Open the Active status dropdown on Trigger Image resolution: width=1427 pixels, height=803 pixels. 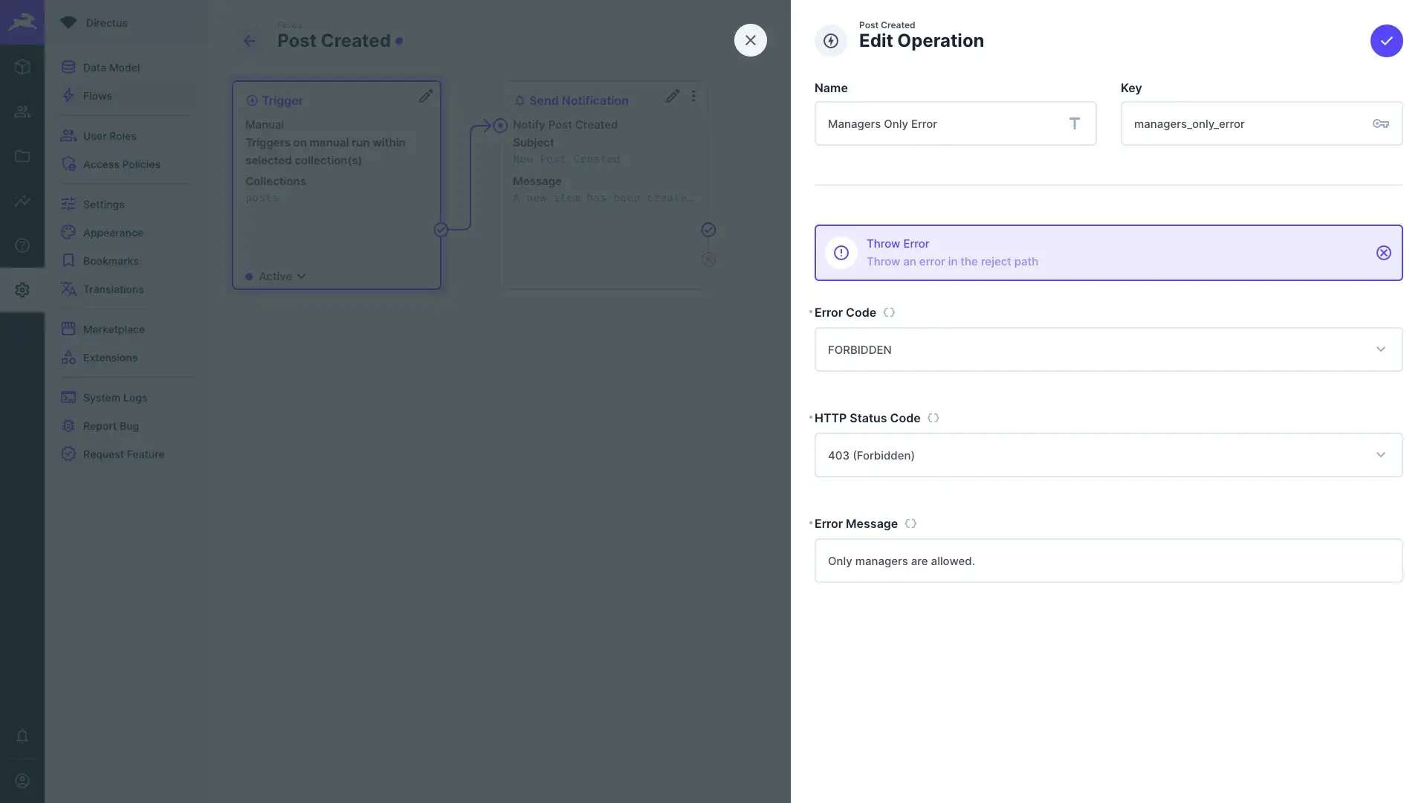pos(282,277)
